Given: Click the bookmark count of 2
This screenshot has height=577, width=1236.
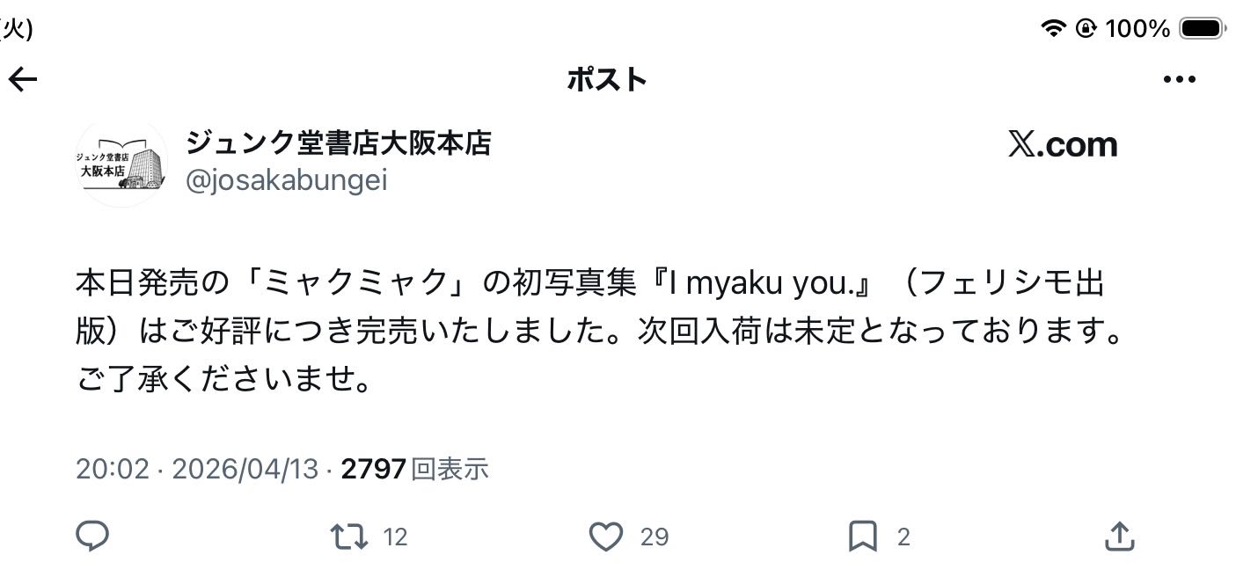Looking at the screenshot, I should 903,537.
